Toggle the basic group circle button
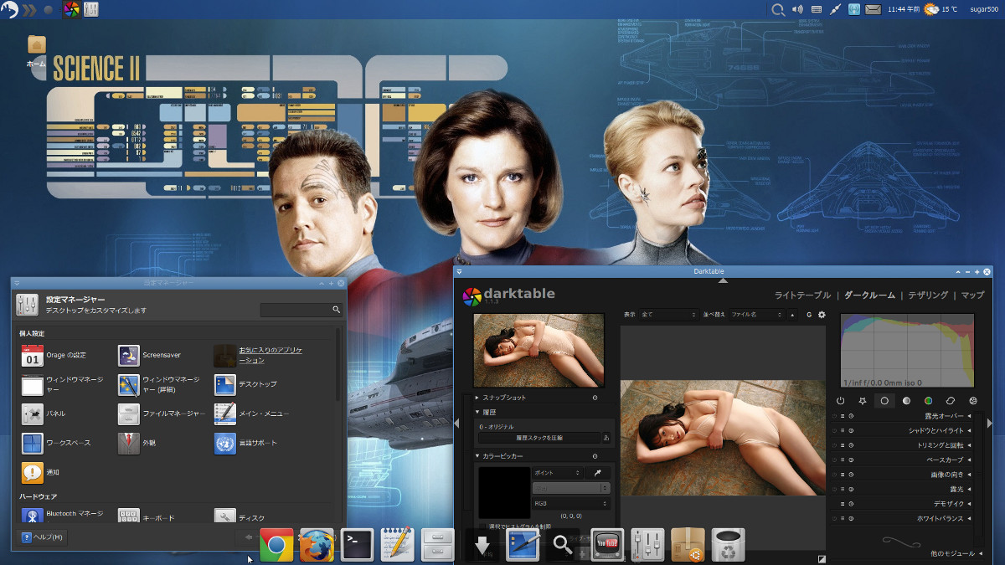 (x=884, y=401)
